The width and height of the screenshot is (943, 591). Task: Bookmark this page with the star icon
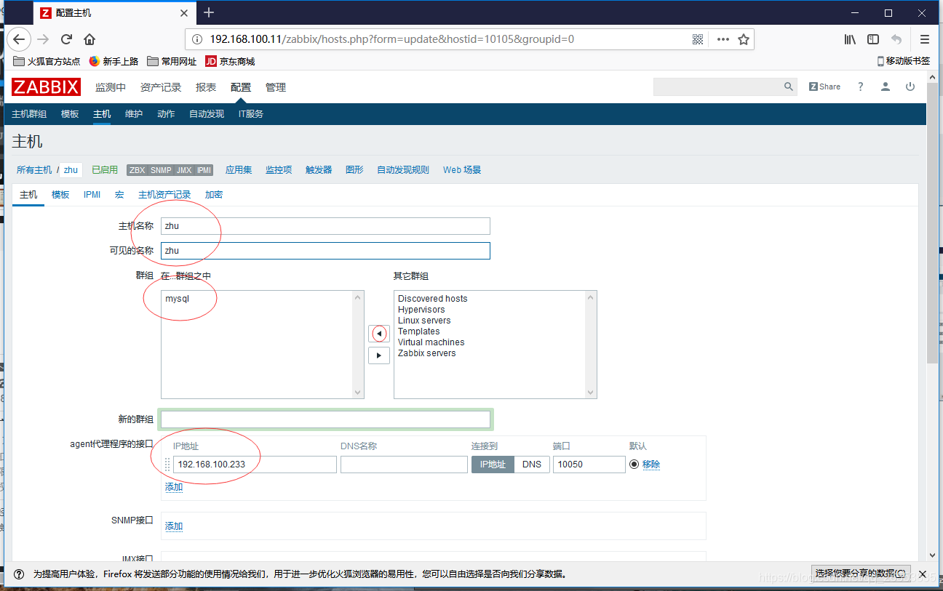point(743,39)
